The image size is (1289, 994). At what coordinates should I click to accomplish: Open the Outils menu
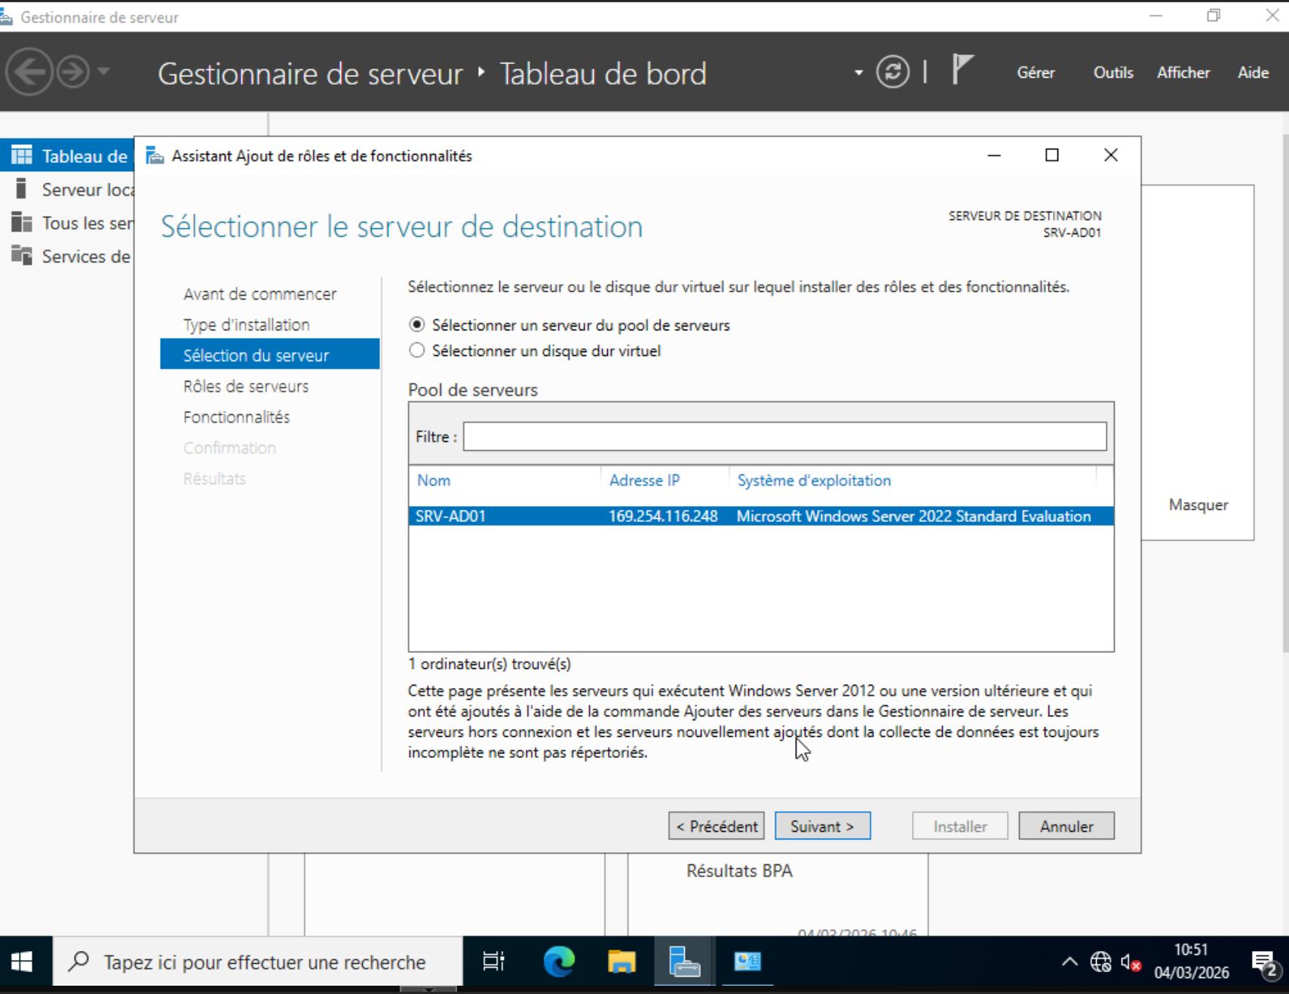pyautogui.click(x=1113, y=72)
